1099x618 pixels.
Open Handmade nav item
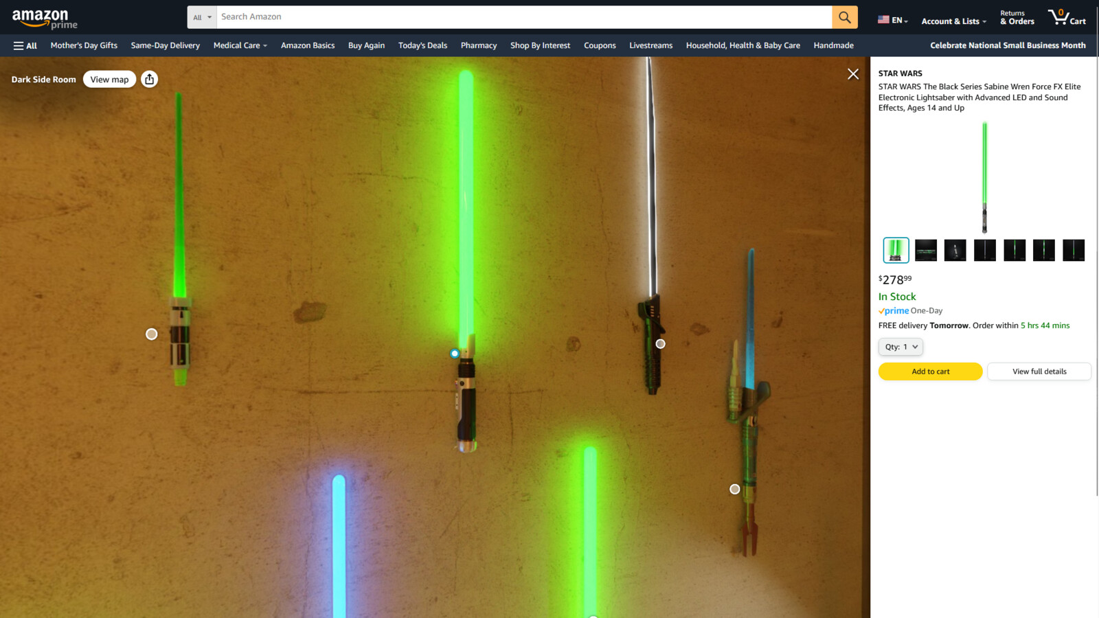pos(833,45)
